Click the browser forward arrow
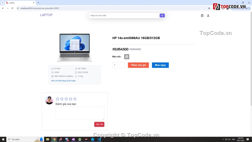Image resolution: width=252 pixels, height=142 pixels. point(7,8)
